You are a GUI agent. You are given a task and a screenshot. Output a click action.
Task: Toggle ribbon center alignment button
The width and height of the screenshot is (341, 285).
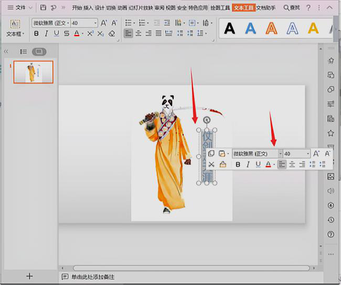coord(138,33)
